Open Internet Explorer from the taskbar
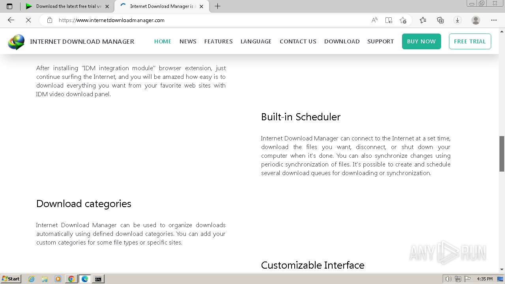This screenshot has height=284, width=505. 32,279
